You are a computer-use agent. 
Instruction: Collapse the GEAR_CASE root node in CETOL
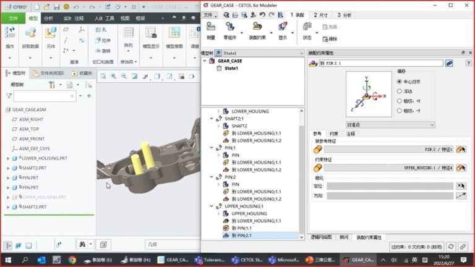tap(205, 61)
